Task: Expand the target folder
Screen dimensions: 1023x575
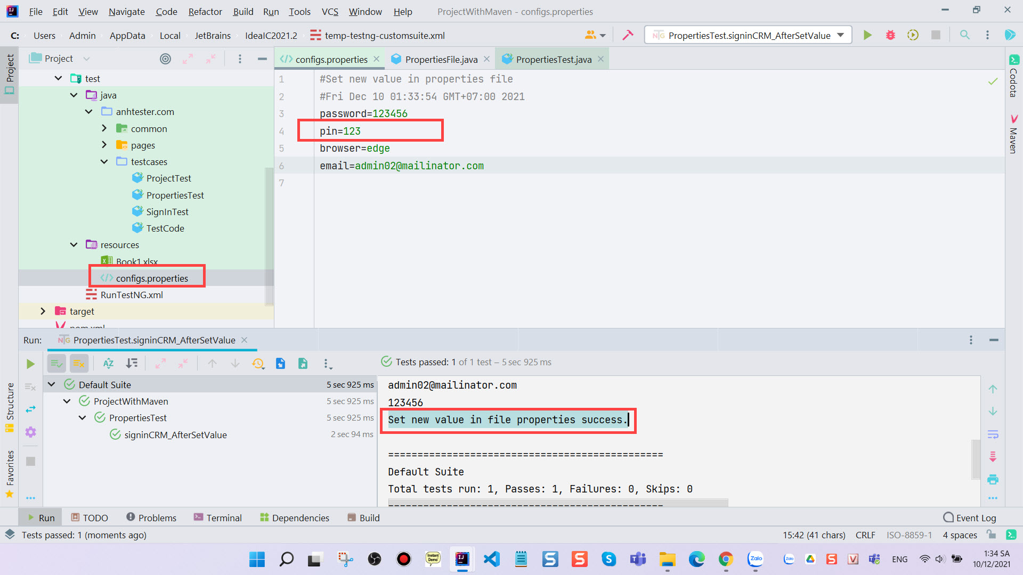Action: click(43, 311)
